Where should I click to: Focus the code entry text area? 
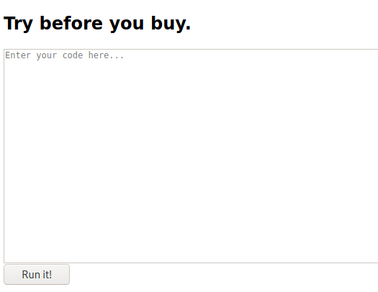click(191, 156)
